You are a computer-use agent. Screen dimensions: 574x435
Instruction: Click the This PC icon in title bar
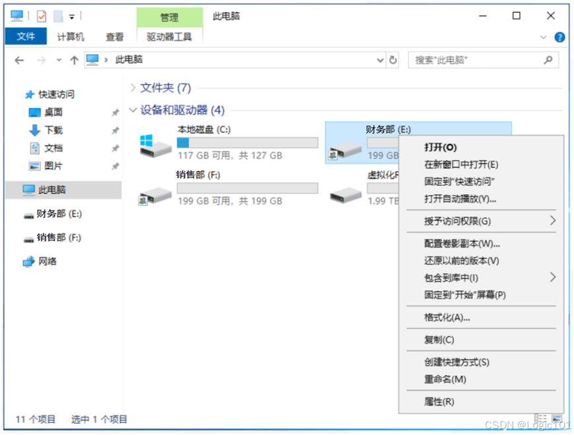coord(17,15)
